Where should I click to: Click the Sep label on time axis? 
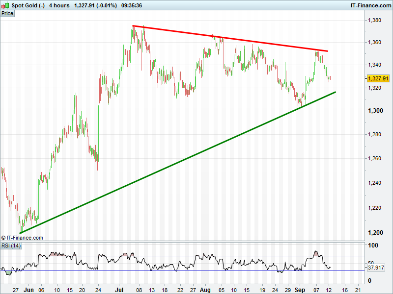(300, 290)
